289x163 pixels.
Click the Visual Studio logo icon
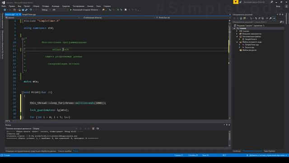point(3,2)
